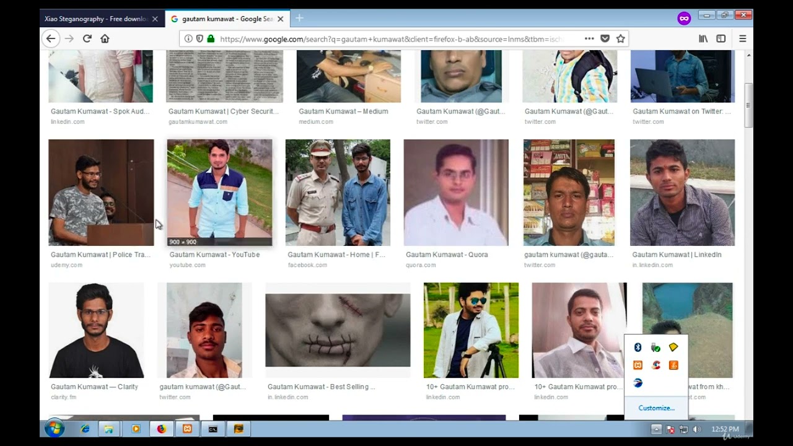Bookmark this page with the star
Screen dimensions: 793x446
[620, 38]
